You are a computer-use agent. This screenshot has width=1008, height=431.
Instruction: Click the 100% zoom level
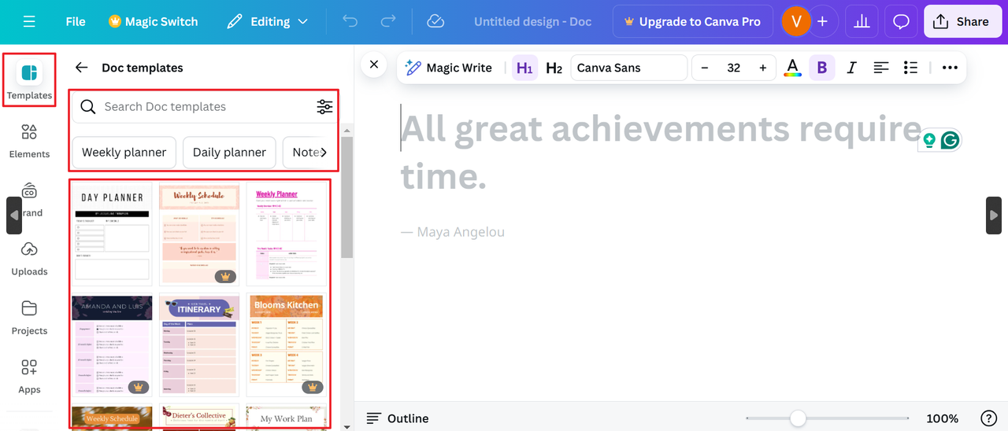tap(942, 418)
